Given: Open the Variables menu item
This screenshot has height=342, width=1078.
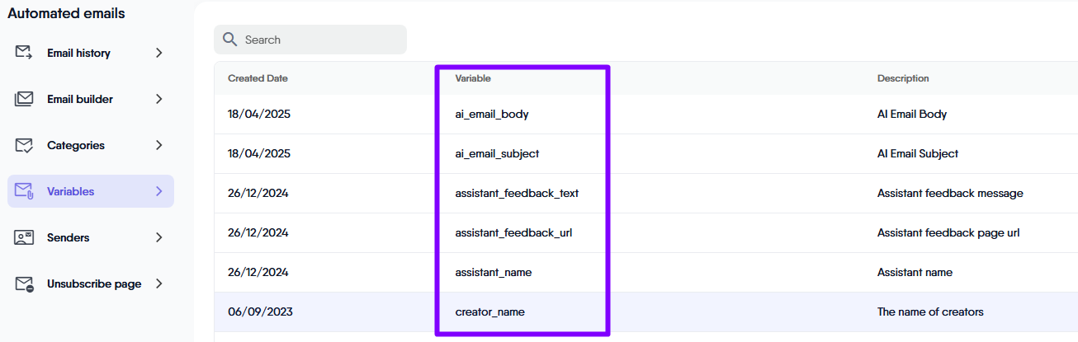Looking at the screenshot, I should click(x=71, y=191).
